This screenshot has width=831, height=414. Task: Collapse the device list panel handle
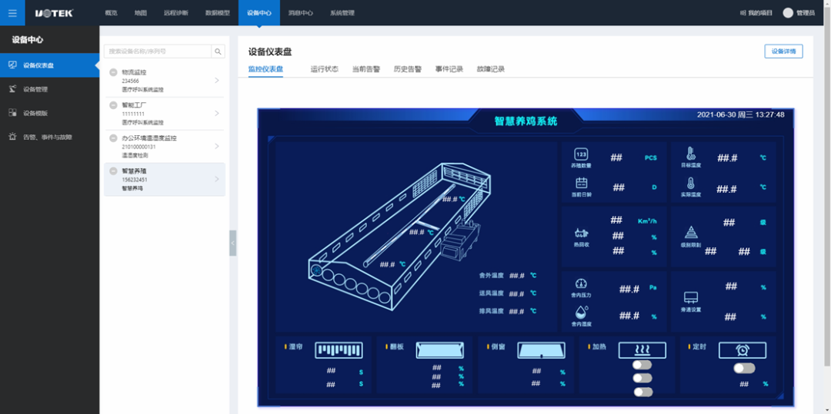(x=232, y=243)
